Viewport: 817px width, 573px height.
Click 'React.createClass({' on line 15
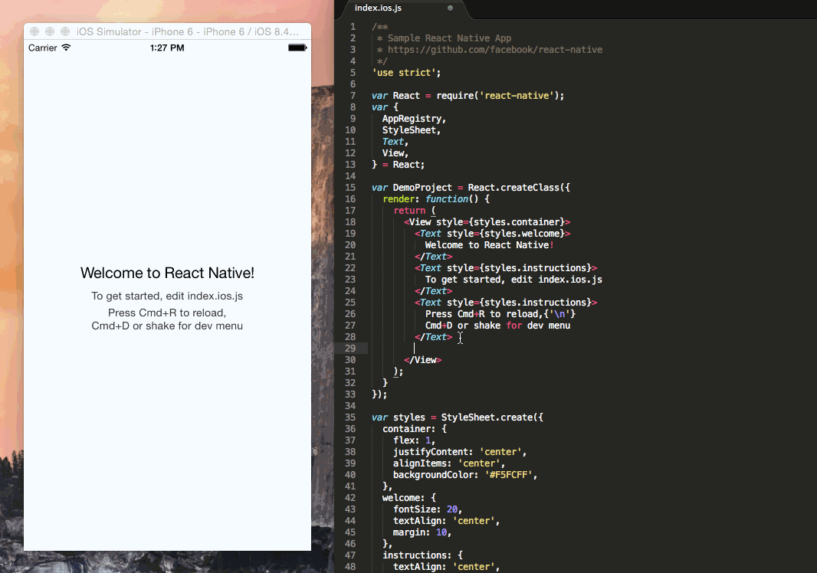[x=519, y=188]
